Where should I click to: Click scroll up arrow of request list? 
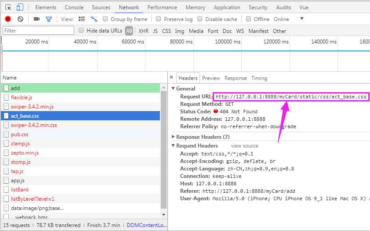click(x=163, y=88)
